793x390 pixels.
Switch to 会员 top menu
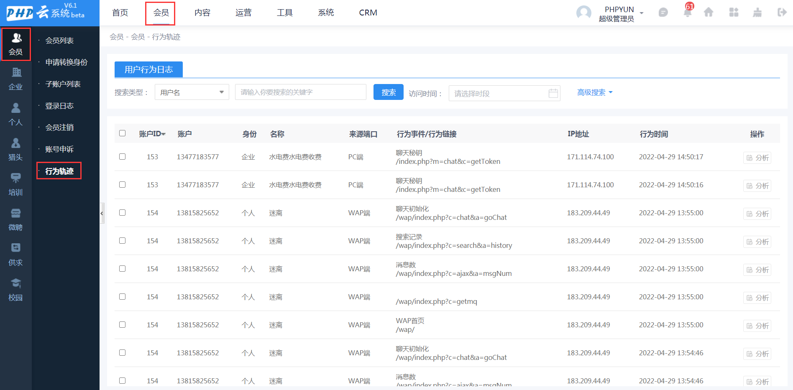point(161,13)
